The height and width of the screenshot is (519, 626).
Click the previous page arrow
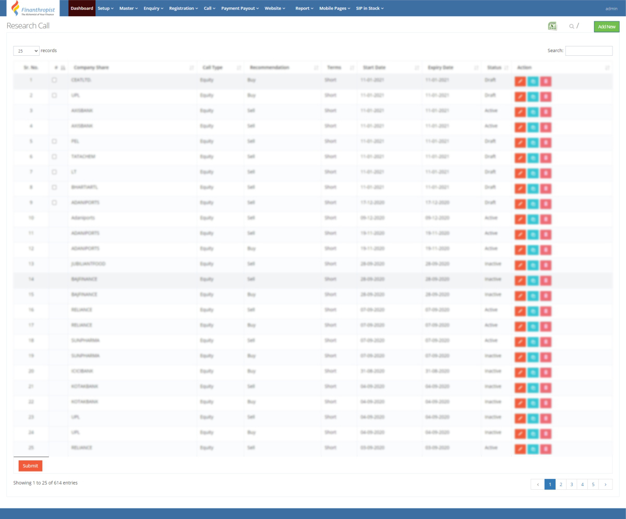pyautogui.click(x=538, y=484)
